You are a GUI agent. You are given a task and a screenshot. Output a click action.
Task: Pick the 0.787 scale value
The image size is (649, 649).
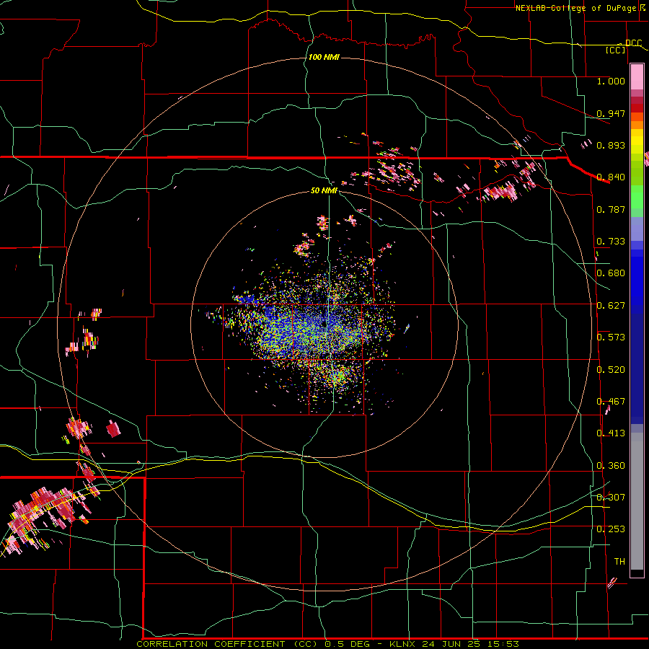[611, 209]
